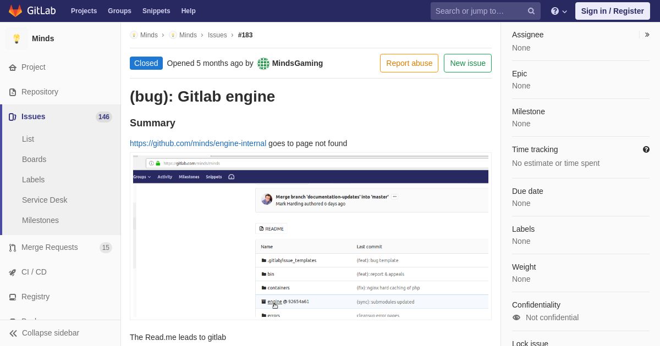Click the Epic label in sidebar
Screen dimensions: 660x346
tap(519, 74)
